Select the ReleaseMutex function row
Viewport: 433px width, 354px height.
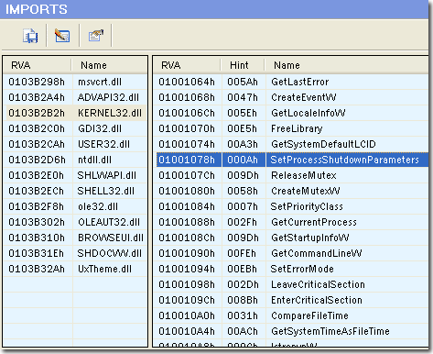[x=291, y=175]
